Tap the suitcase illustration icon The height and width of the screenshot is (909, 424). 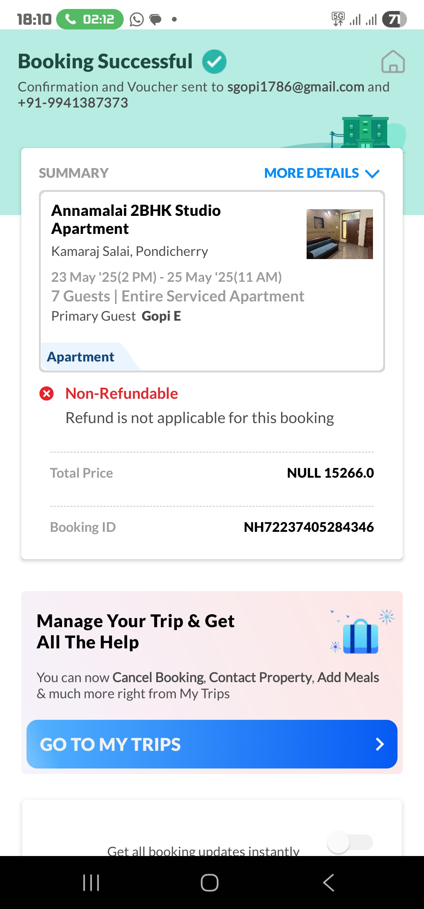360,636
